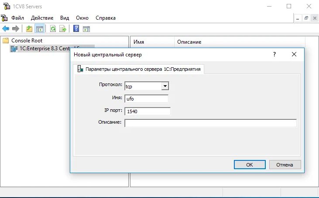
Task: Click the Описание: label in the dialog
Action: pyautogui.click(x=110, y=122)
